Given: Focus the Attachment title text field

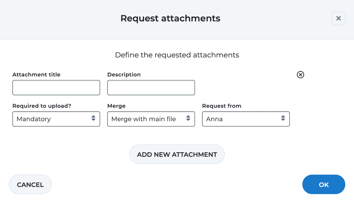Looking at the screenshot, I should pos(56,88).
